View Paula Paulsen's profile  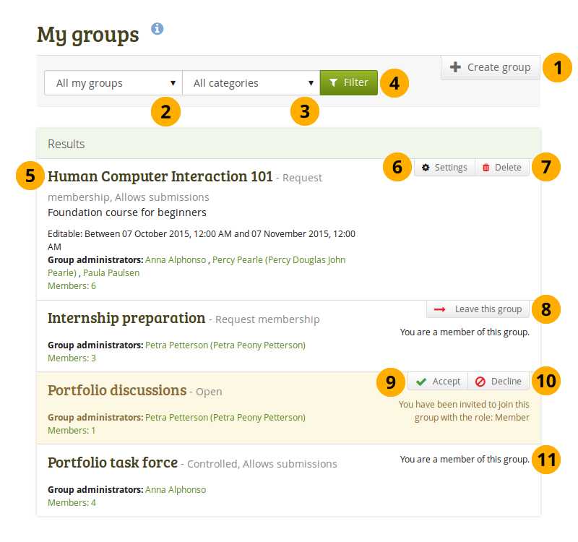click(x=112, y=272)
